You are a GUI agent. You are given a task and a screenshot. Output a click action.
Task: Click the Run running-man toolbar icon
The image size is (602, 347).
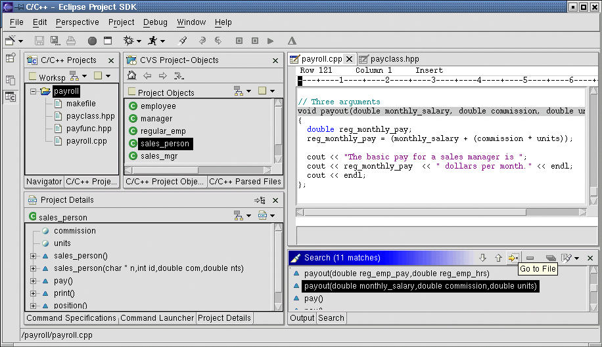pos(152,41)
